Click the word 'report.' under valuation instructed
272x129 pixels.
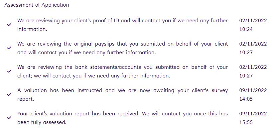(x=26, y=99)
